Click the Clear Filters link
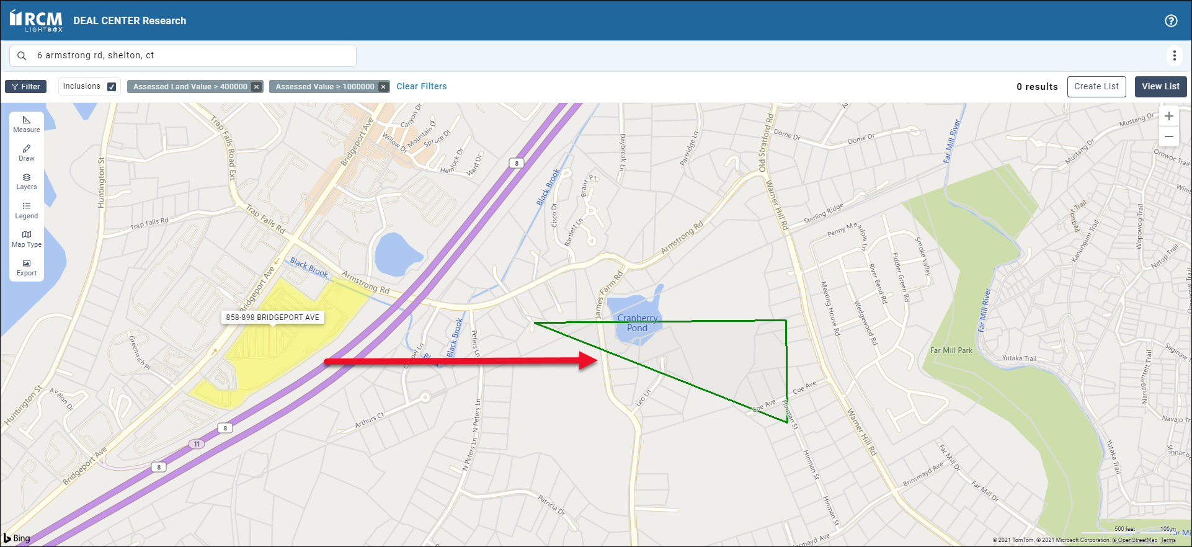1192x547 pixels. [x=421, y=86]
